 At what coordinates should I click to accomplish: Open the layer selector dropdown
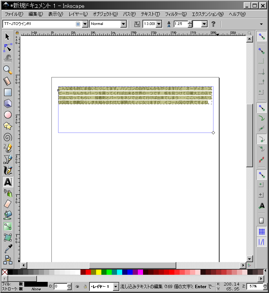pyautogui.click(x=116, y=286)
